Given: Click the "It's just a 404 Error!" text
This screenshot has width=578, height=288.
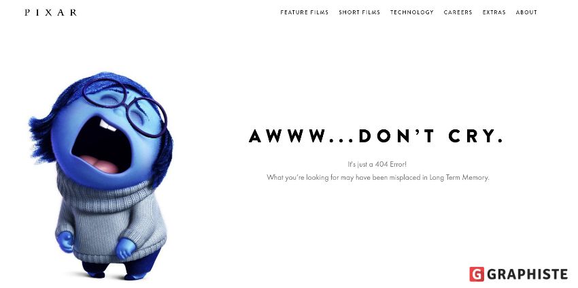Looking at the screenshot, I should pos(377,164).
